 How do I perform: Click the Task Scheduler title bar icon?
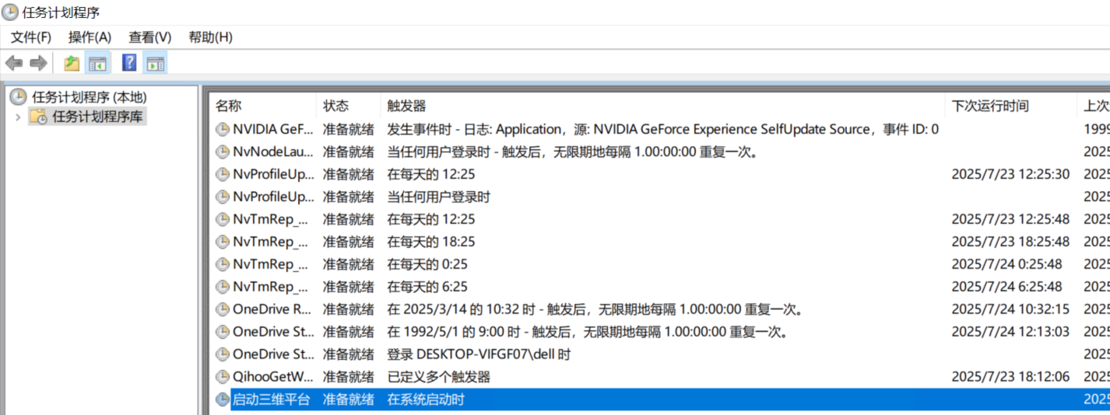tap(11, 12)
